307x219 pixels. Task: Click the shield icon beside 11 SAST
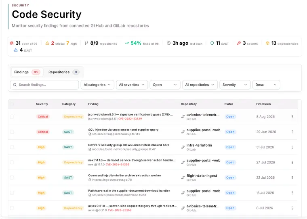212,43
